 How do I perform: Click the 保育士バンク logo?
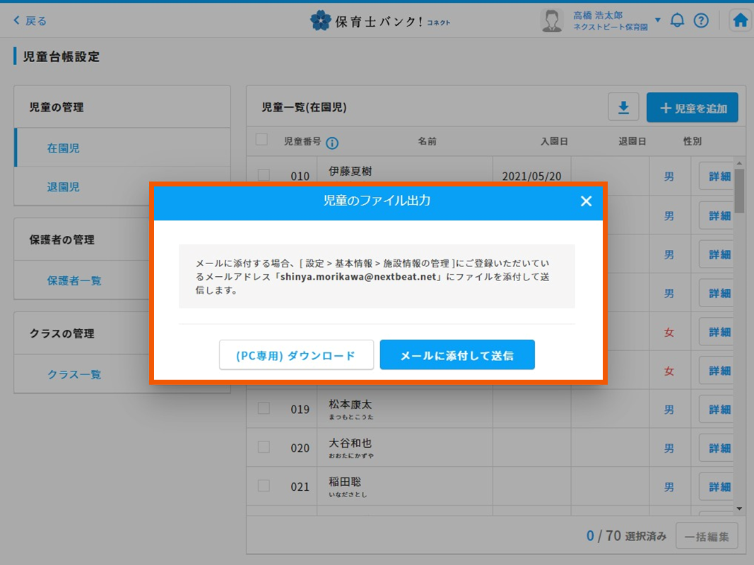pyautogui.click(x=379, y=20)
